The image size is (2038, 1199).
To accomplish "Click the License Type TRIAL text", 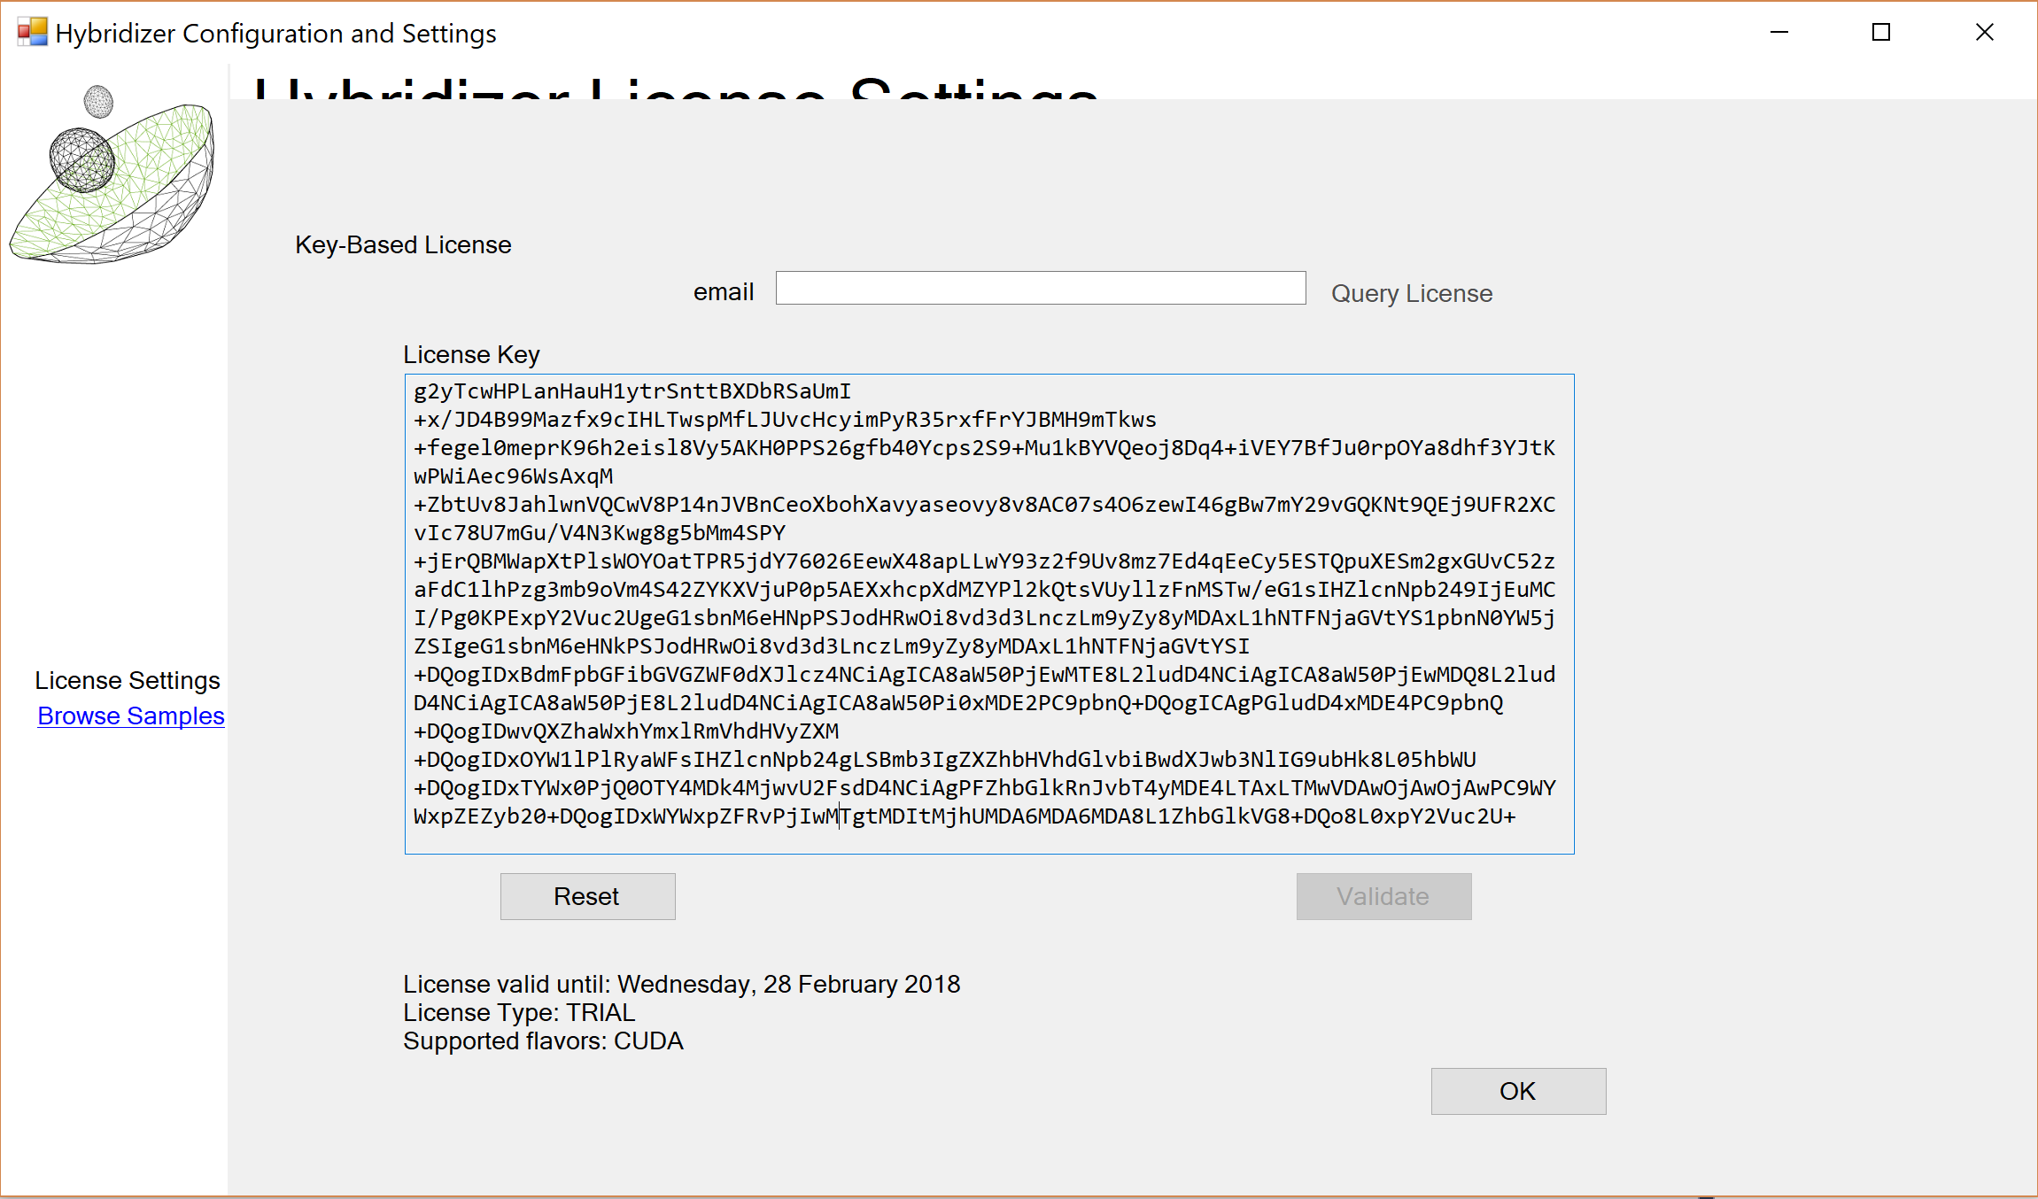I will click(x=518, y=1012).
